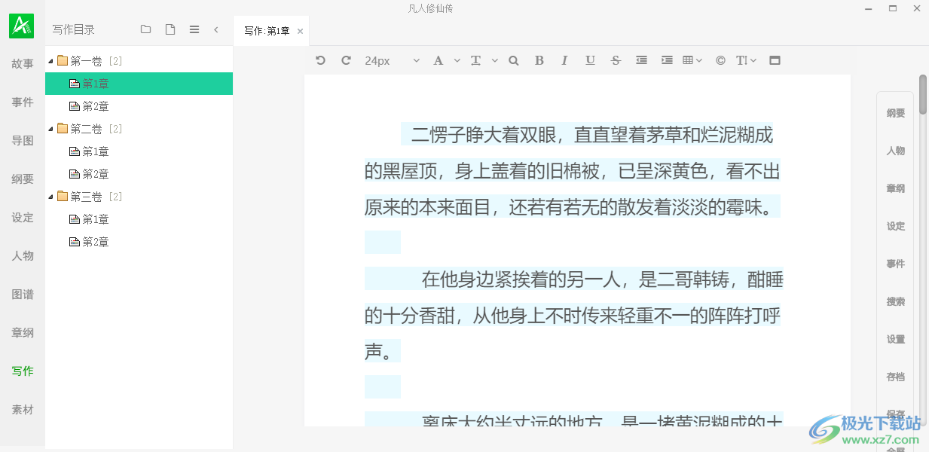This screenshot has width=929, height=452.
Task: Open 章纲 in left sidebar
Action: 23,333
